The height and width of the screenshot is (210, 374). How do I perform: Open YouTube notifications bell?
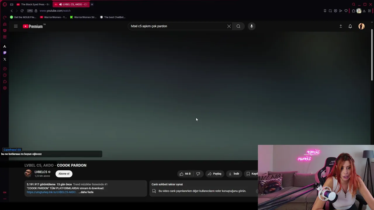pos(350,26)
